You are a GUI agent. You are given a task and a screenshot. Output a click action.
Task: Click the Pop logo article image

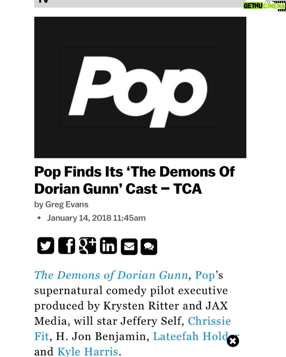[x=140, y=87]
